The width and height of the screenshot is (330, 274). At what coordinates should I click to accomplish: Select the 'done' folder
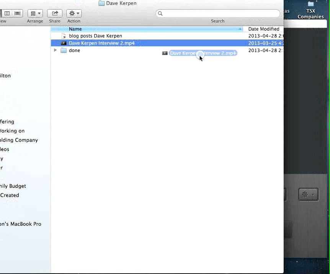pos(74,50)
